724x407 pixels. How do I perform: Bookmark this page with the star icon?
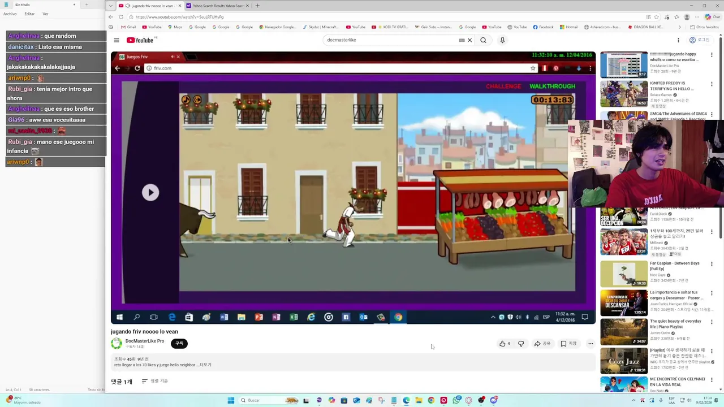coord(657,17)
